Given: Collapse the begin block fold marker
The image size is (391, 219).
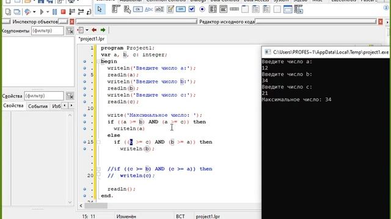Looking at the screenshot, I should (99, 61).
